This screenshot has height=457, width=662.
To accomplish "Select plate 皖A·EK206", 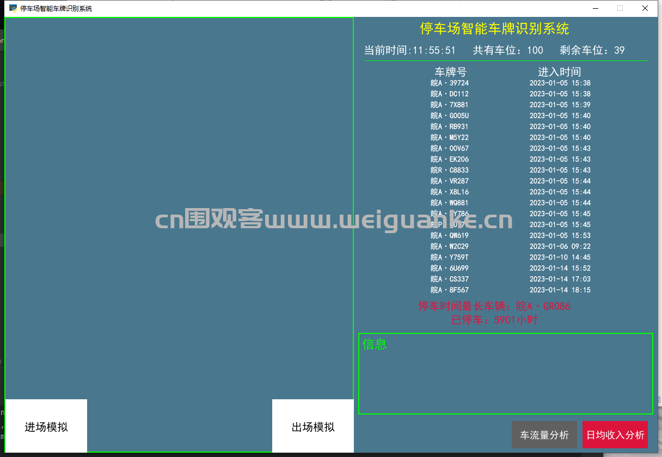I will (x=450, y=160).
